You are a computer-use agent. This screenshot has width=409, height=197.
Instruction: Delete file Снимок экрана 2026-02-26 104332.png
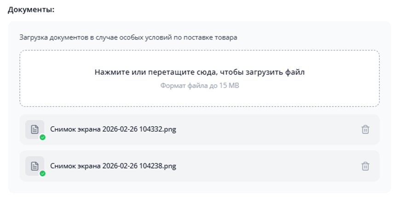click(x=365, y=129)
